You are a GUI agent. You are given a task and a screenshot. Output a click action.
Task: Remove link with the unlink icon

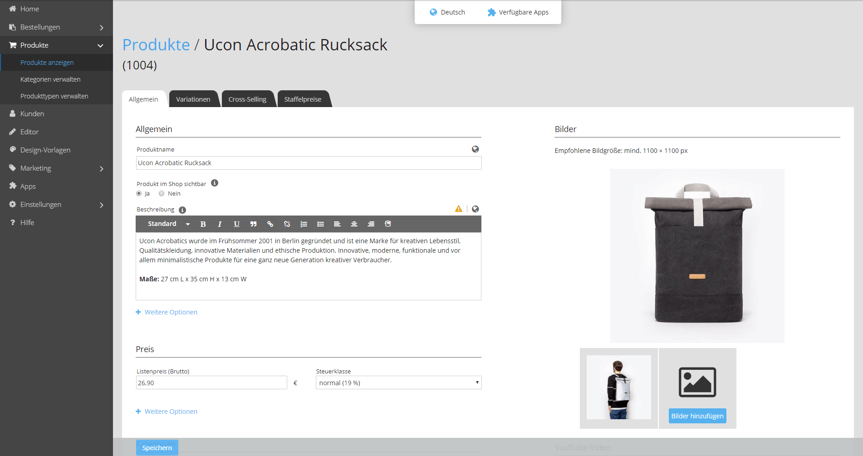click(287, 224)
